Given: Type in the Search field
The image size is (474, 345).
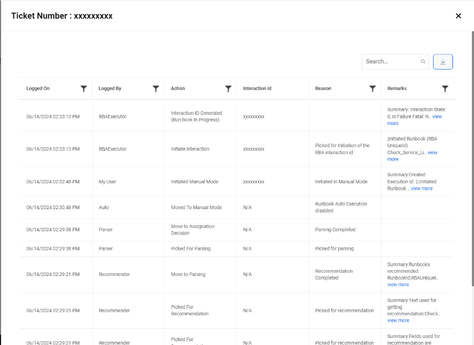Looking at the screenshot, I should click(x=391, y=61).
